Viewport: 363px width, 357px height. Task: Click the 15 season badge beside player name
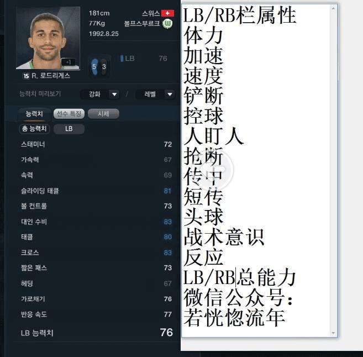coord(26,76)
